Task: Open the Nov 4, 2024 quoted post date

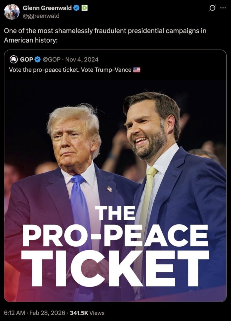Action: tap(82, 59)
